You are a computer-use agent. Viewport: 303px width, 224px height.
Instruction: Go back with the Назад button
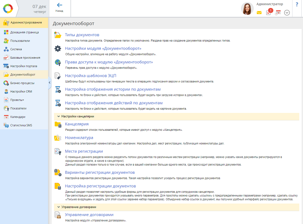(60, 8)
